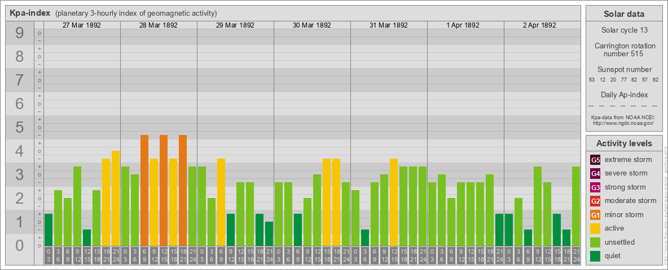Click the Kp scale number 9

point(20,33)
